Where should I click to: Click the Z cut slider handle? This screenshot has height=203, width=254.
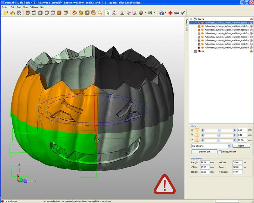[x=219, y=140]
